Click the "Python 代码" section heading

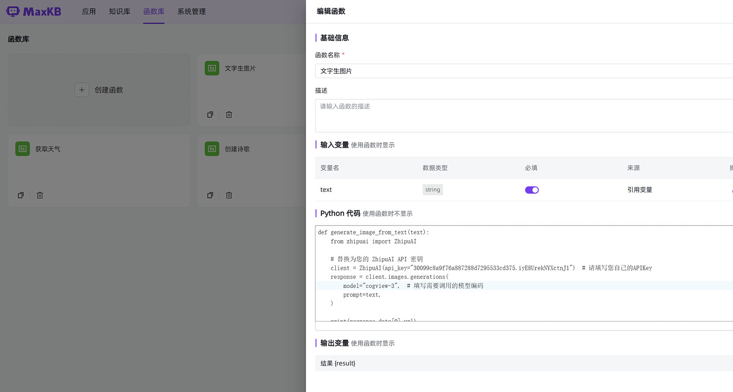[x=340, y=213]
